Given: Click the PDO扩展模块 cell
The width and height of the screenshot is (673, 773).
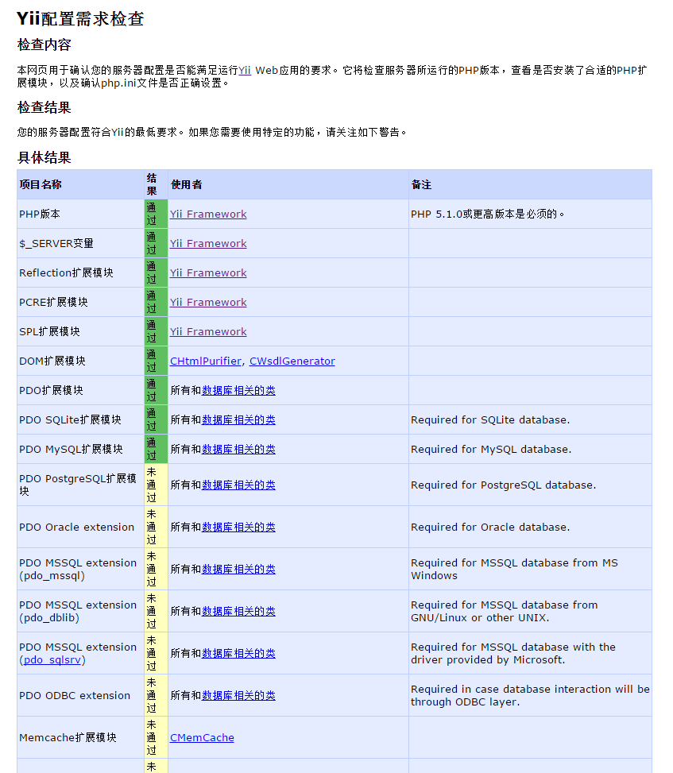Looking at the screenshot, I should (x=80, y=390).
